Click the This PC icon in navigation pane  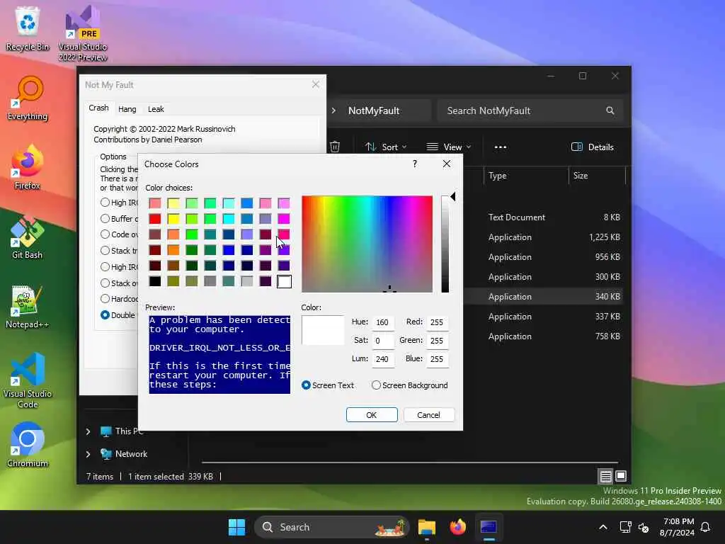[106, 431]
